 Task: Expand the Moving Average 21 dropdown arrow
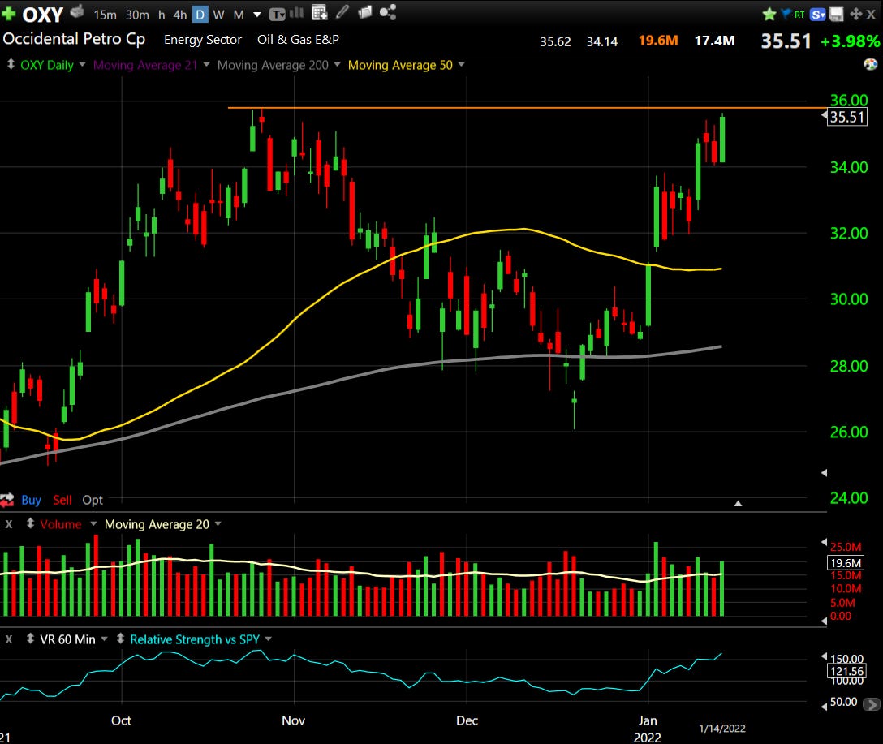(207, 65)
